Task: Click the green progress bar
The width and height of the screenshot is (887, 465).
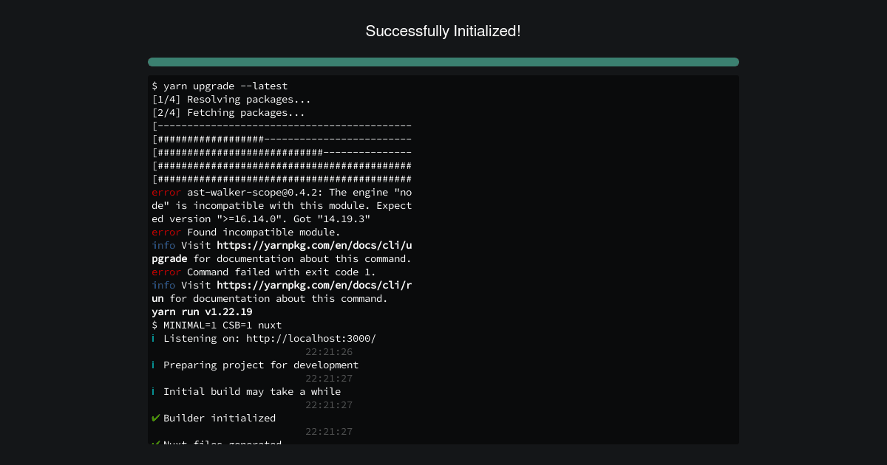Action: coord(443,62)
